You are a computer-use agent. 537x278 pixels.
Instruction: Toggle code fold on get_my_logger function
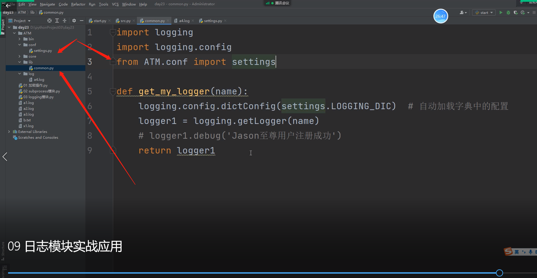(x=113, y=92)
